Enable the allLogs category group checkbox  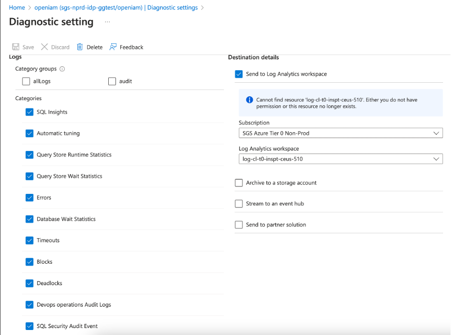click(x=26, y=81)
